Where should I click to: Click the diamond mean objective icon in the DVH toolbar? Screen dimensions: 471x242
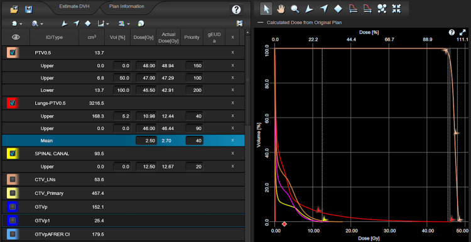[x=338, y=9]
